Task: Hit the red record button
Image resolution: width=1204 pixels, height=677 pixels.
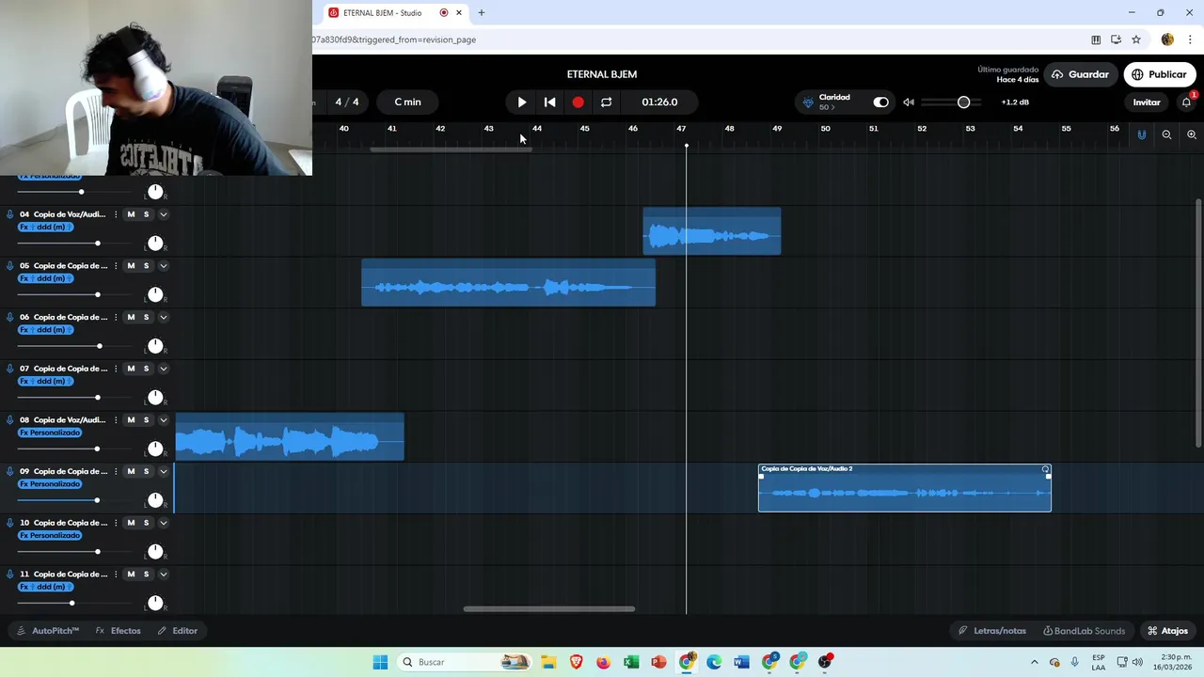Action: pyautogui.click(x=578, y=102)
